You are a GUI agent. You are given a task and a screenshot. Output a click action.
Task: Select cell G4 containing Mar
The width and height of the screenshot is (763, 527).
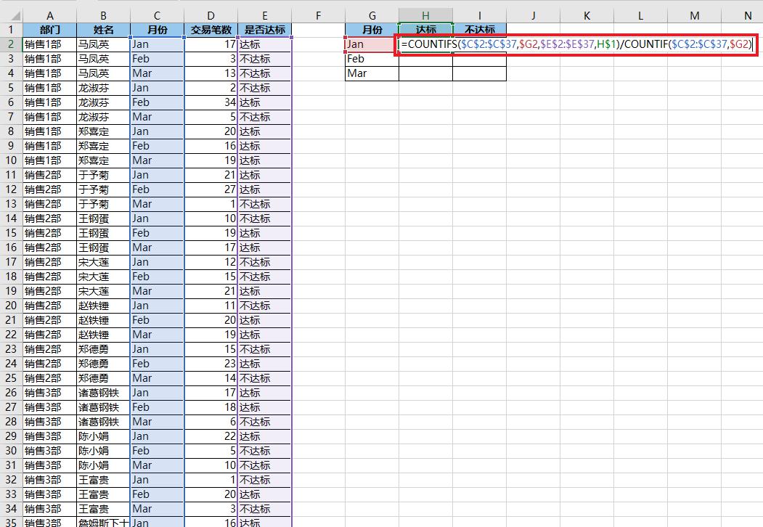coord(372,73)
